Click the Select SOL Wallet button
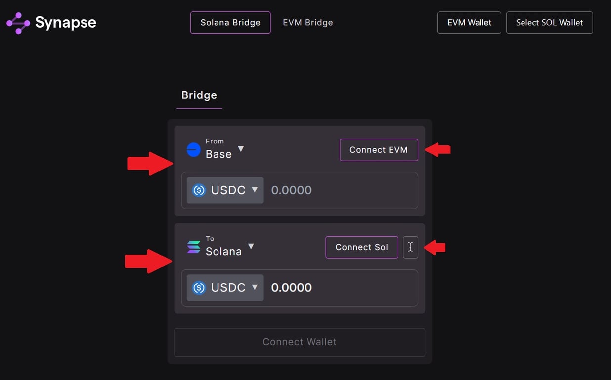Viewport: 611px width, 380px height. 549,22
